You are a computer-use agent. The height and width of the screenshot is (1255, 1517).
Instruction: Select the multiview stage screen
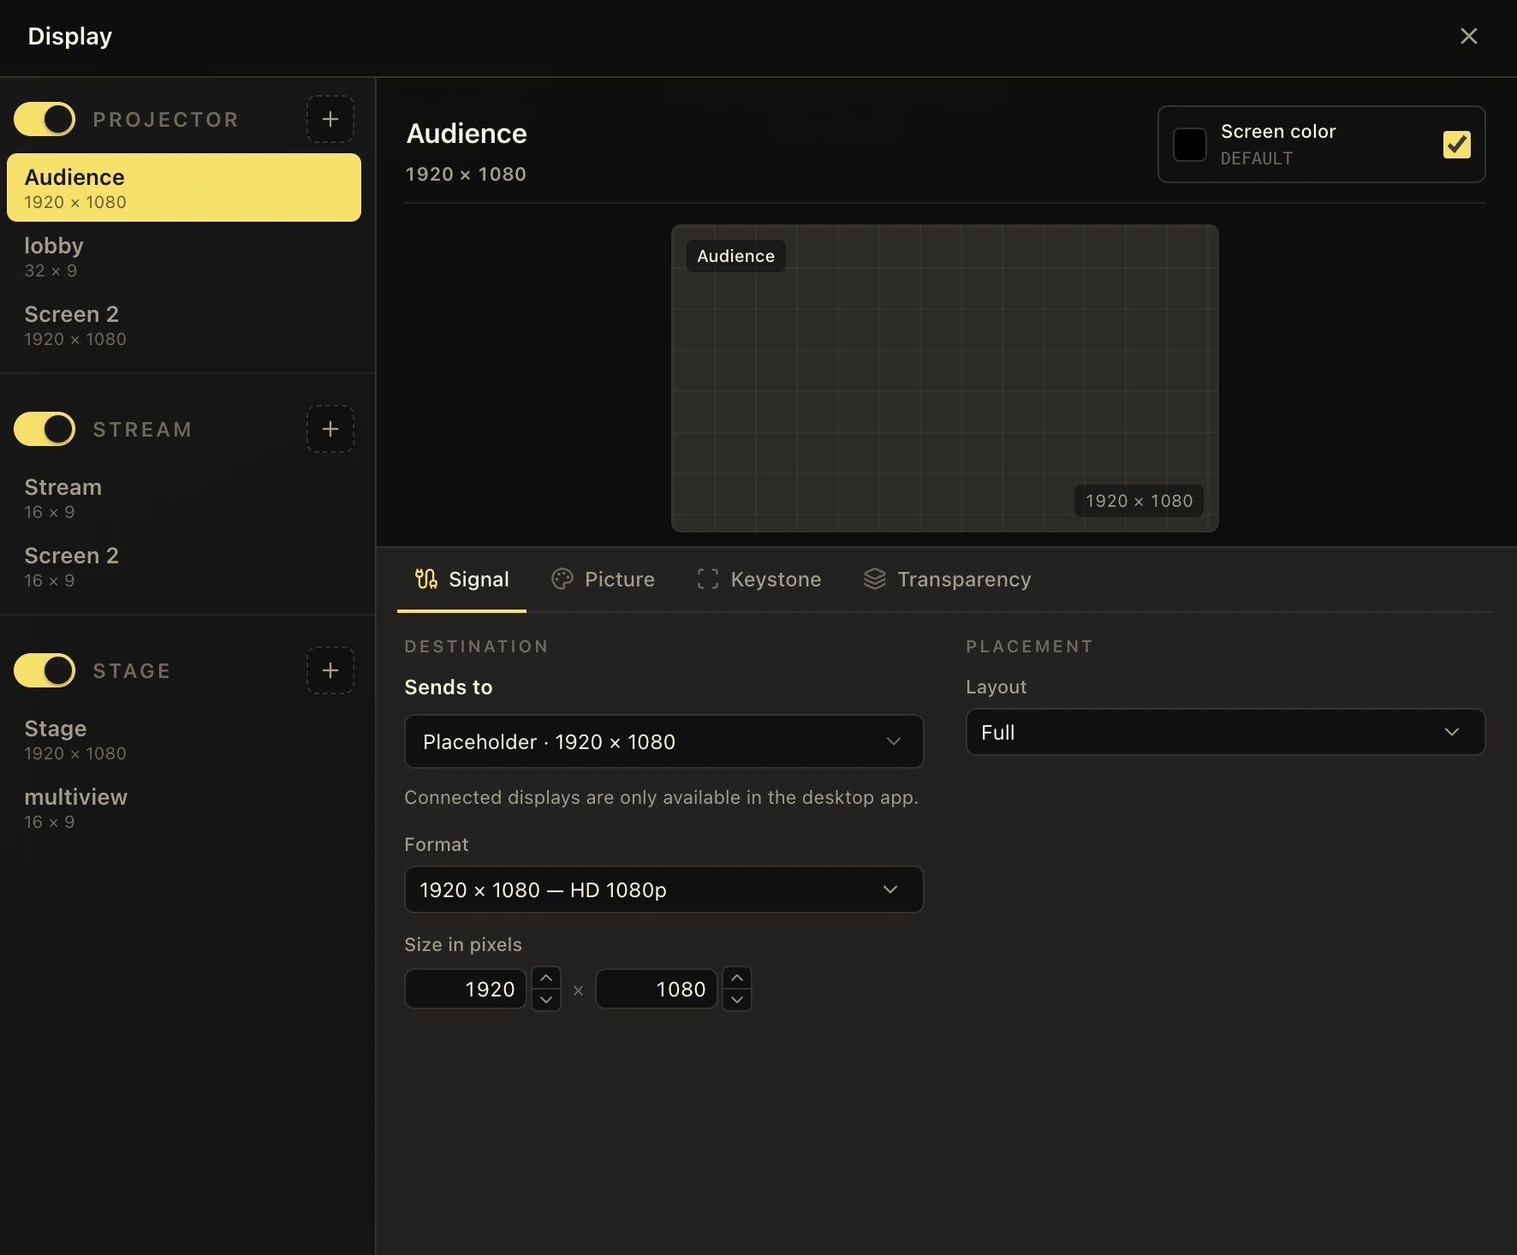pyautogui.click(x=184, y=808)
